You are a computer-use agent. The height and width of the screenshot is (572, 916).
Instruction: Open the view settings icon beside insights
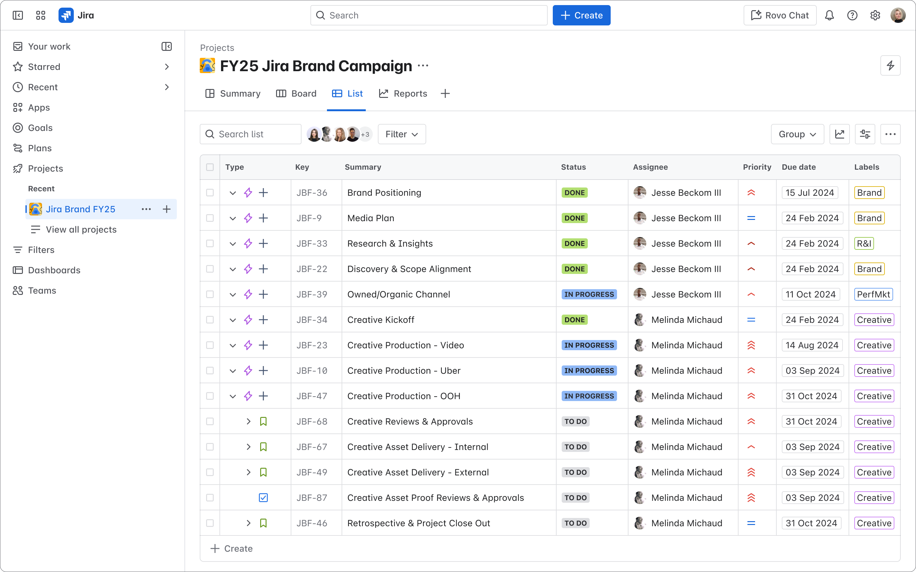865,134
